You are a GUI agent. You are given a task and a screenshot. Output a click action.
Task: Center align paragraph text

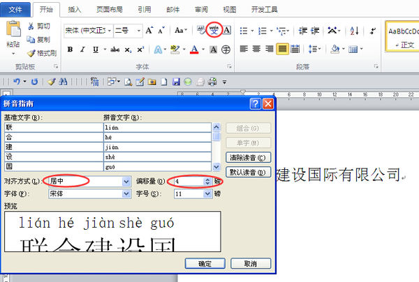point(256,49)
